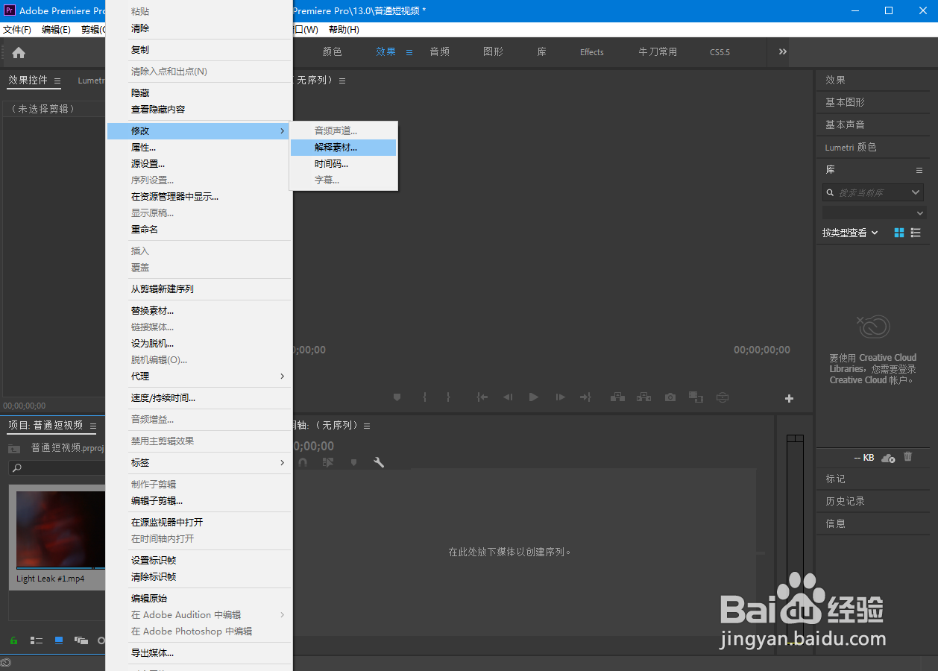Toggle the VR video display icon

pos(723,397)
